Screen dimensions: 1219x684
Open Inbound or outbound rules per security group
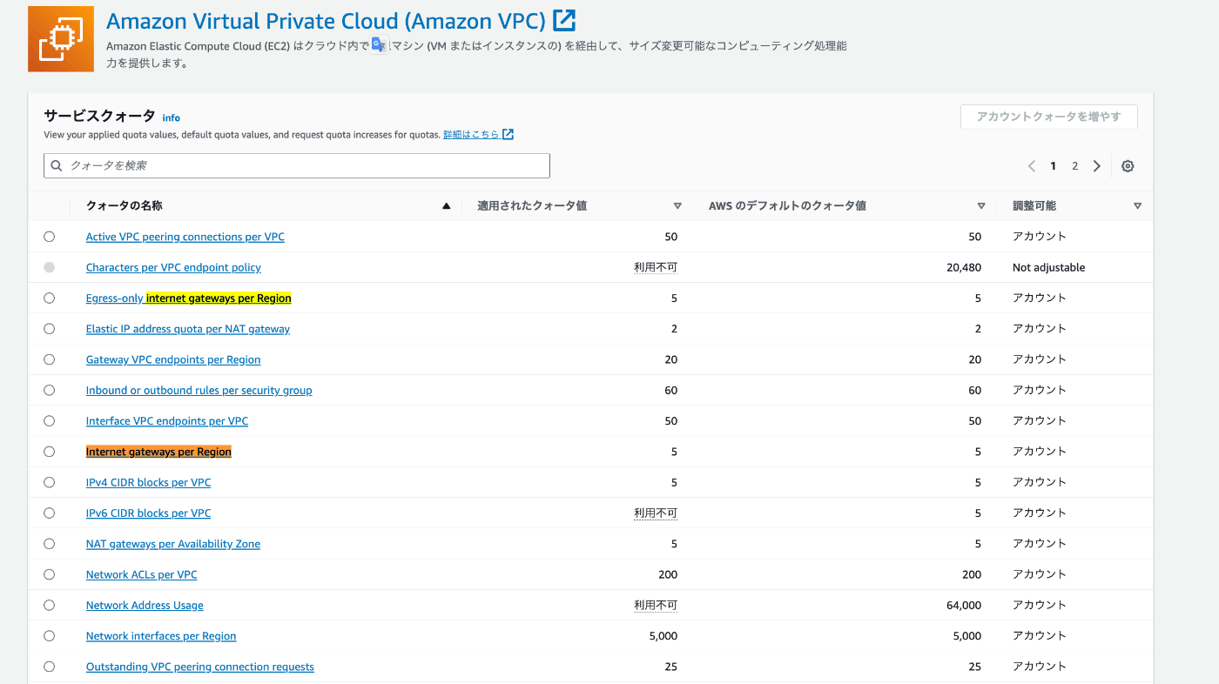coord(199,390)
